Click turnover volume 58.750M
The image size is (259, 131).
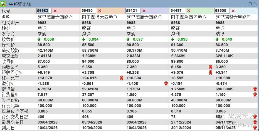[x=90, y=50]
